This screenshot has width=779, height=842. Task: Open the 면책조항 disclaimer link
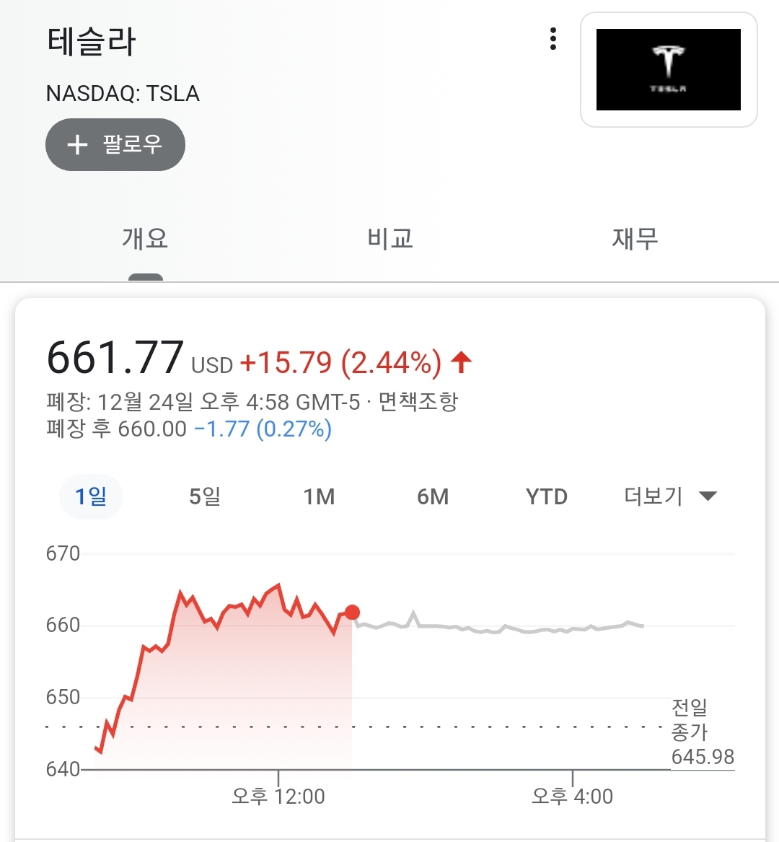[418, 402]
